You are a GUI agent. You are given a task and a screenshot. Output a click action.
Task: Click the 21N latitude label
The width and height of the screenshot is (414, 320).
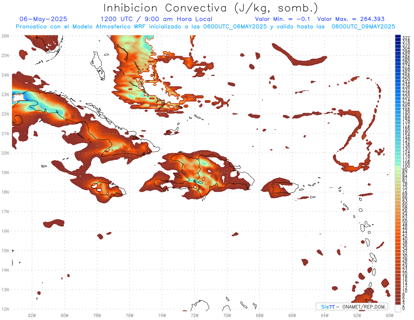pos(5,133)
